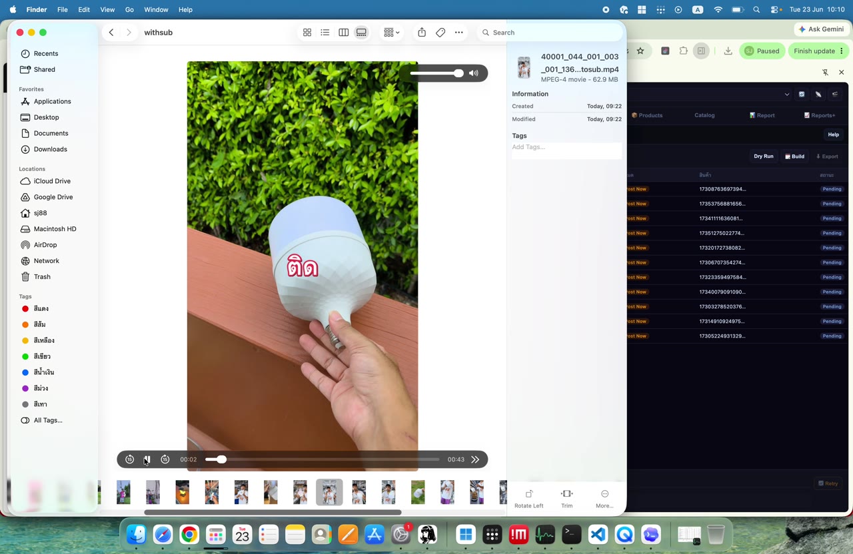Skip back 15 seconds in video
Screen dimensions: 853x554
(x=129, y=459)
